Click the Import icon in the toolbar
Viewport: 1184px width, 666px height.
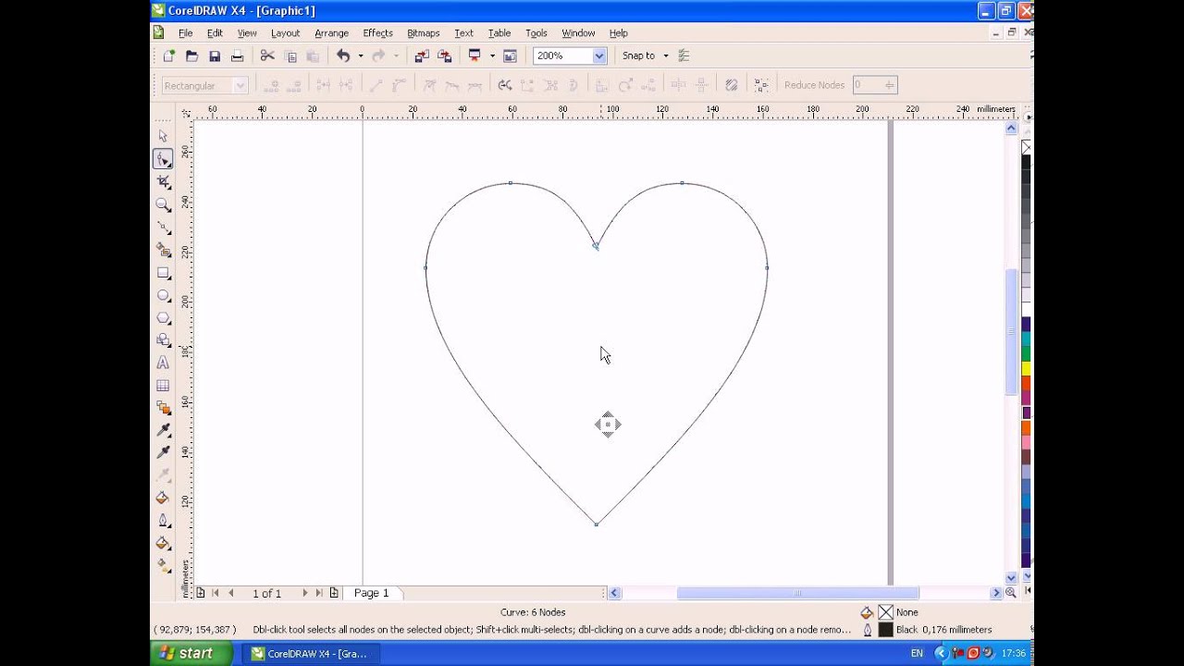pyautogui.click(x=422, y=55)
